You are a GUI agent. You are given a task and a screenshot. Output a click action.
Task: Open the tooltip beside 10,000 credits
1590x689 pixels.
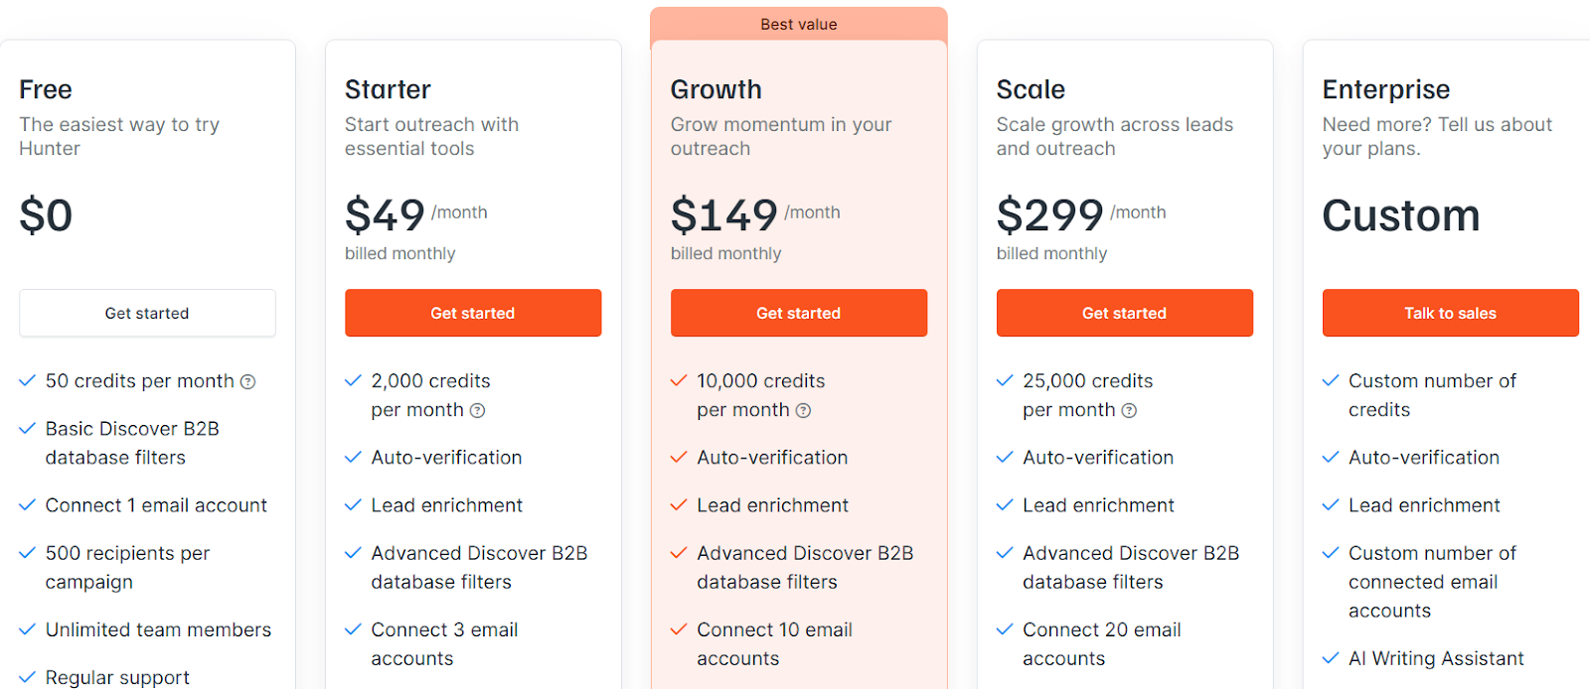click(x=803, y=410)
